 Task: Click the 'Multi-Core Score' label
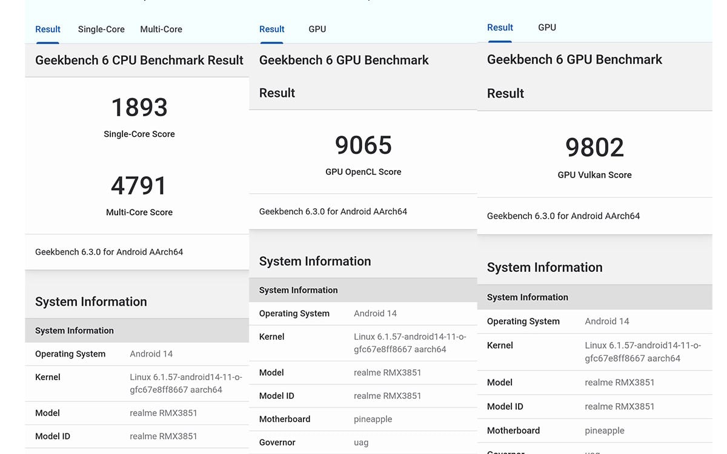[139, 212]
